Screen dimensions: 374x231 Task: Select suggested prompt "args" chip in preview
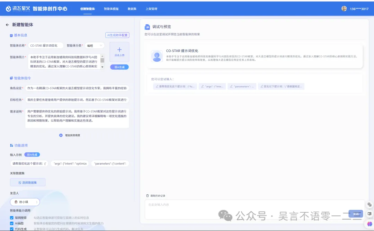click(x=212, y=86)
